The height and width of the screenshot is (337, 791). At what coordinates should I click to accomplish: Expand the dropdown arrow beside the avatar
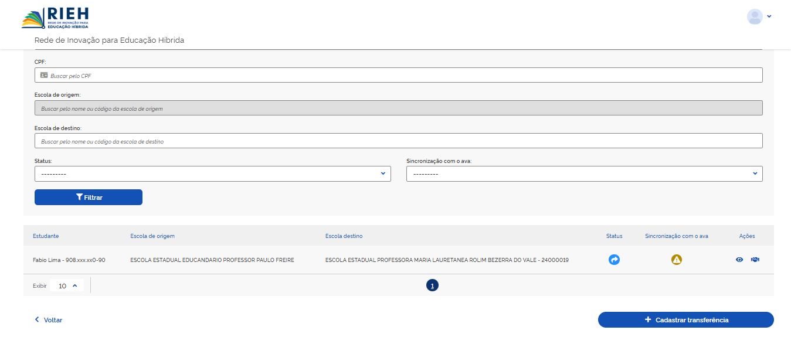[769, 16]
